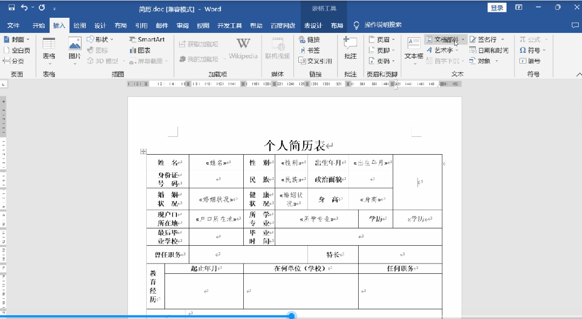Click the Sign in (登录) button
Image resolution: width=582 pixels, height=319 pixels.
497,8
